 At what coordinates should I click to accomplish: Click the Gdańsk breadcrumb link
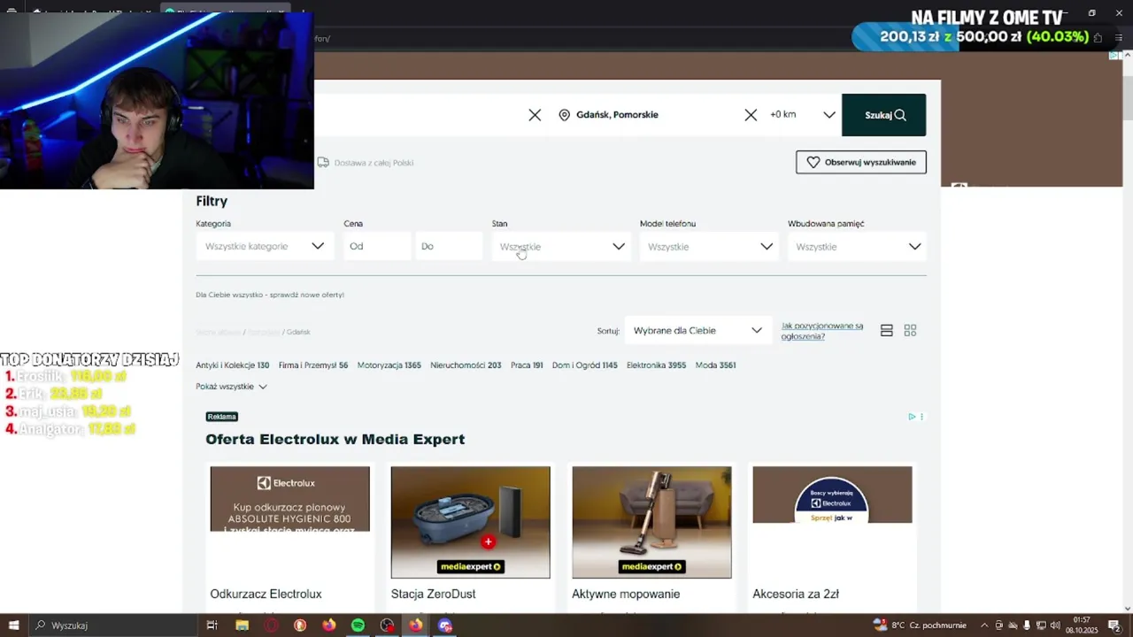(x=298, y=332)
